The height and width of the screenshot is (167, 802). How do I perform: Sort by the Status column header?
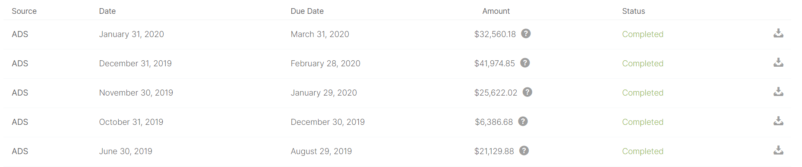coord(634,11)
